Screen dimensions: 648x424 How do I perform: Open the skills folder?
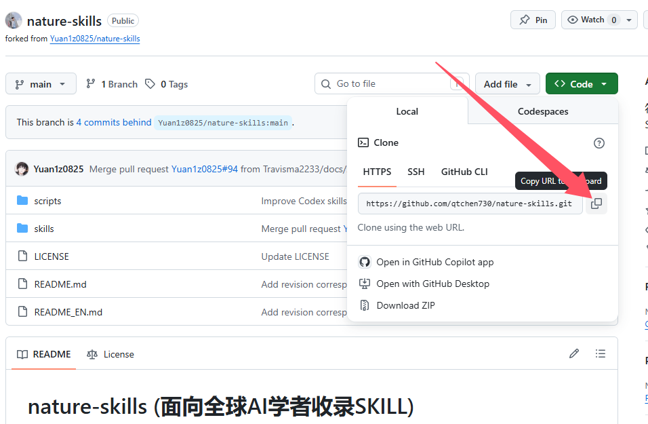coord(22,229)
